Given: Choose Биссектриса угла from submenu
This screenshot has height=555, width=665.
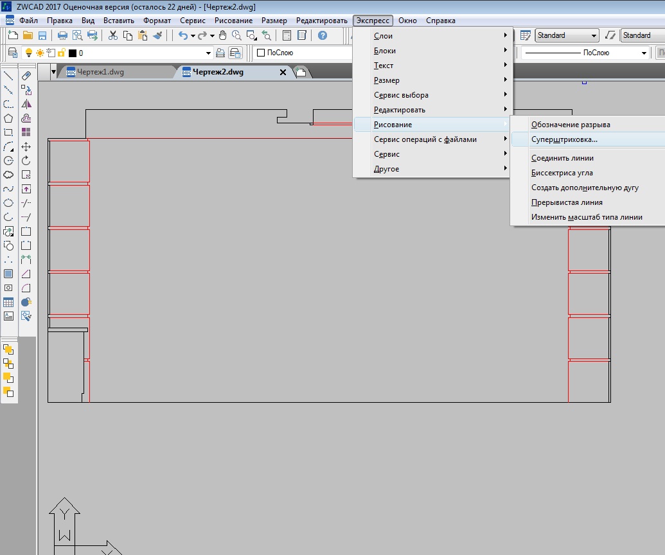Looking at the screenshot, I should tap(562, 173).
